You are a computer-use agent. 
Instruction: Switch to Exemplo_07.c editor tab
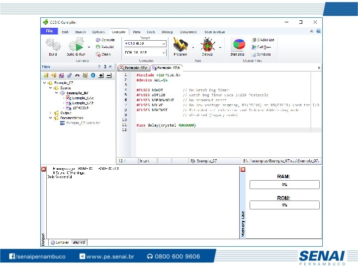click(134, 68)
